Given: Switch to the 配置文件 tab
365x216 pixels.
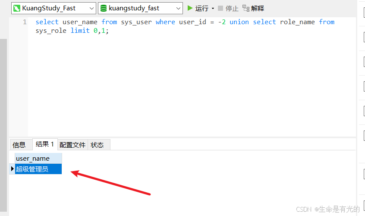Looking at the screenshot, I should pyautogui.click(x=72, y=145).
